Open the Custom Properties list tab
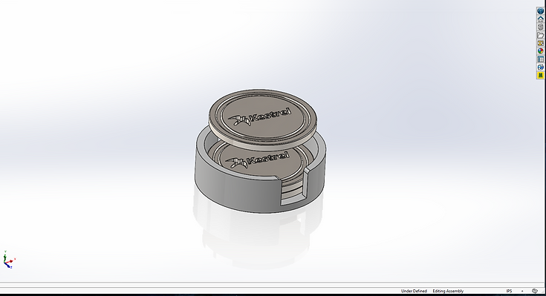 [x=541, y=59]
